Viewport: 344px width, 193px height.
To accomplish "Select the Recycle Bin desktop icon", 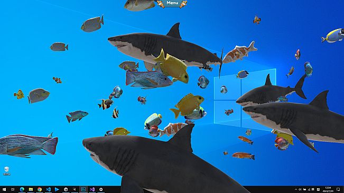I will [x=6, y=171].
